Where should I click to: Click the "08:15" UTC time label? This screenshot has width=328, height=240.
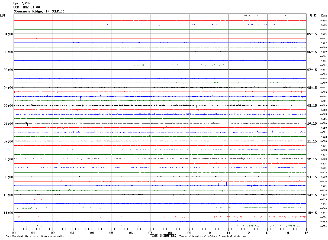click(312, 88)
